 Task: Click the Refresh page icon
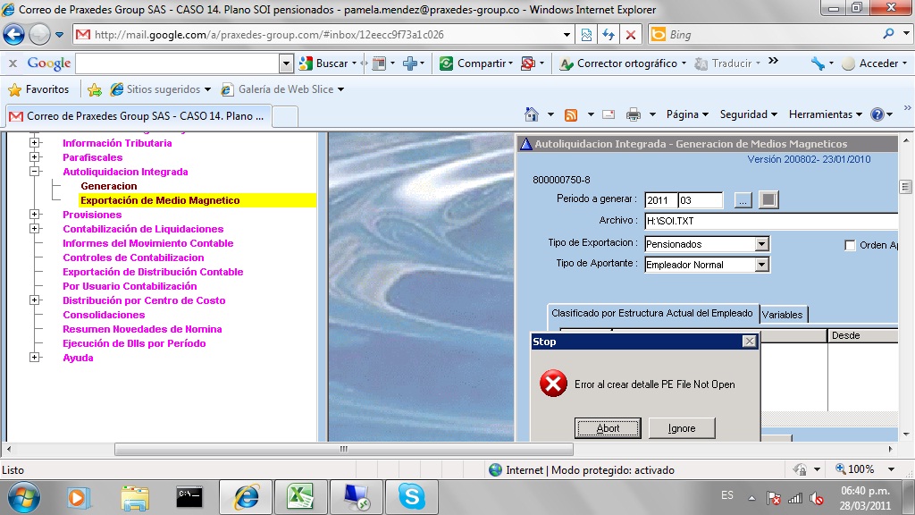coord(609,35)
